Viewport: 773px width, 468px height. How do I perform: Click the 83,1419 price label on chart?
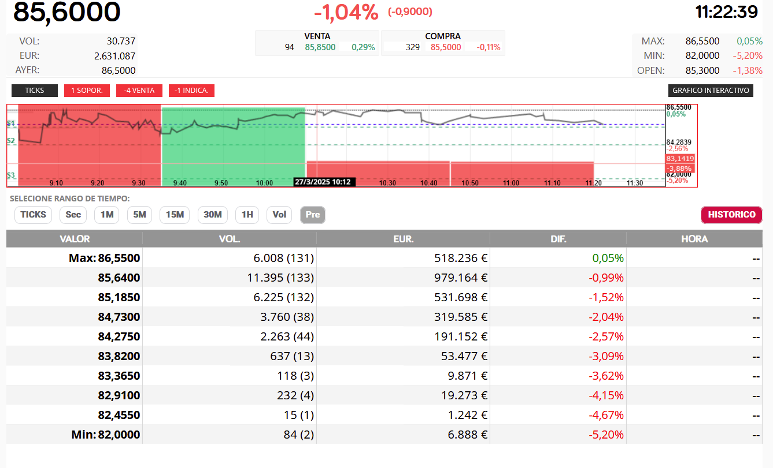[x=680, y=158]
